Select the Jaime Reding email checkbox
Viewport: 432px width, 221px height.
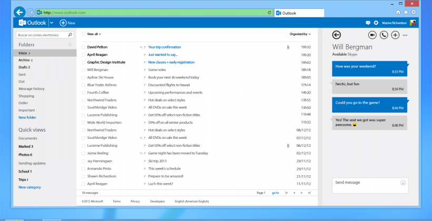(x=83, y=153)
